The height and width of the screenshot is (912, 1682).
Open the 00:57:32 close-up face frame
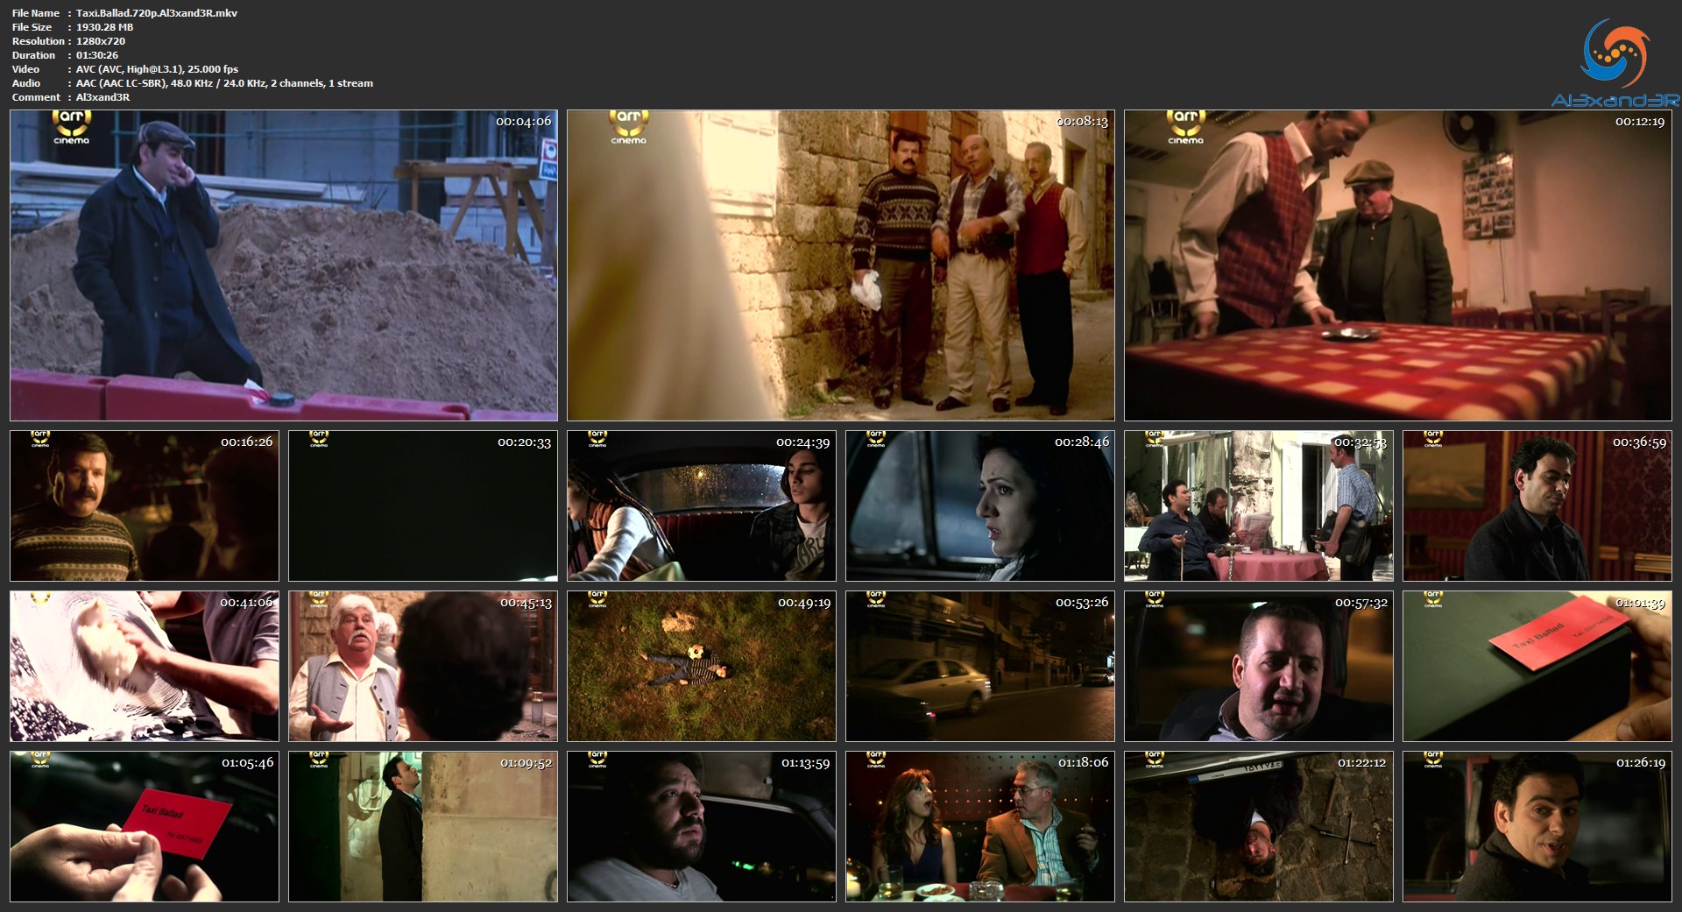tap(1259, 666)
